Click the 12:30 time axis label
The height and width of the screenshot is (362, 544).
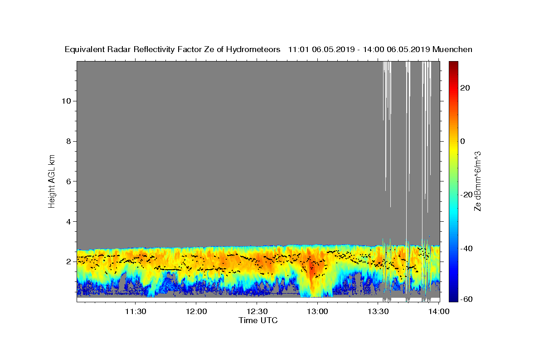257,311
